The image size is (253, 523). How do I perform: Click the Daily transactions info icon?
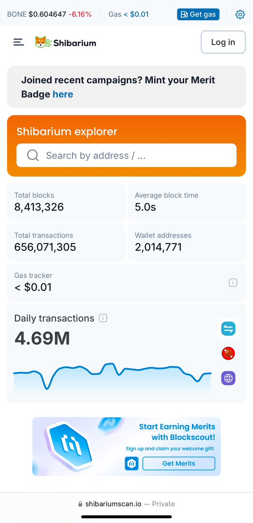[103, 318]
